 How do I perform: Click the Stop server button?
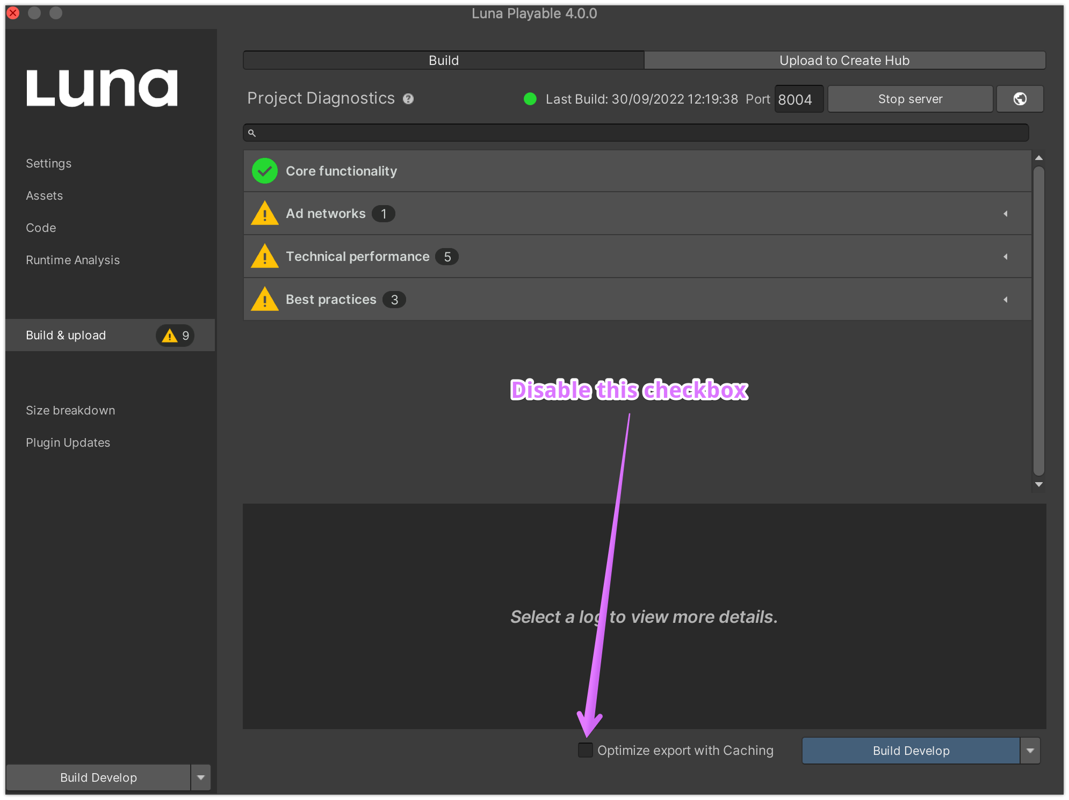tap(910, 99)
